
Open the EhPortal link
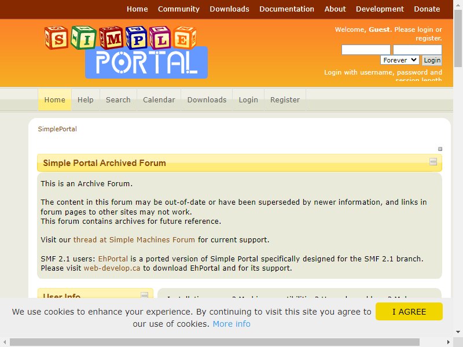pos(113,259)
